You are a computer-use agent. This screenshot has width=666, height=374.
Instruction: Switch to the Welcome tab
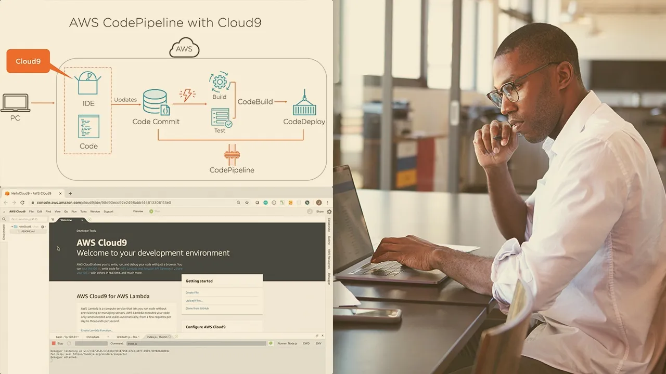pyautogui.click(x=66, y=220)
